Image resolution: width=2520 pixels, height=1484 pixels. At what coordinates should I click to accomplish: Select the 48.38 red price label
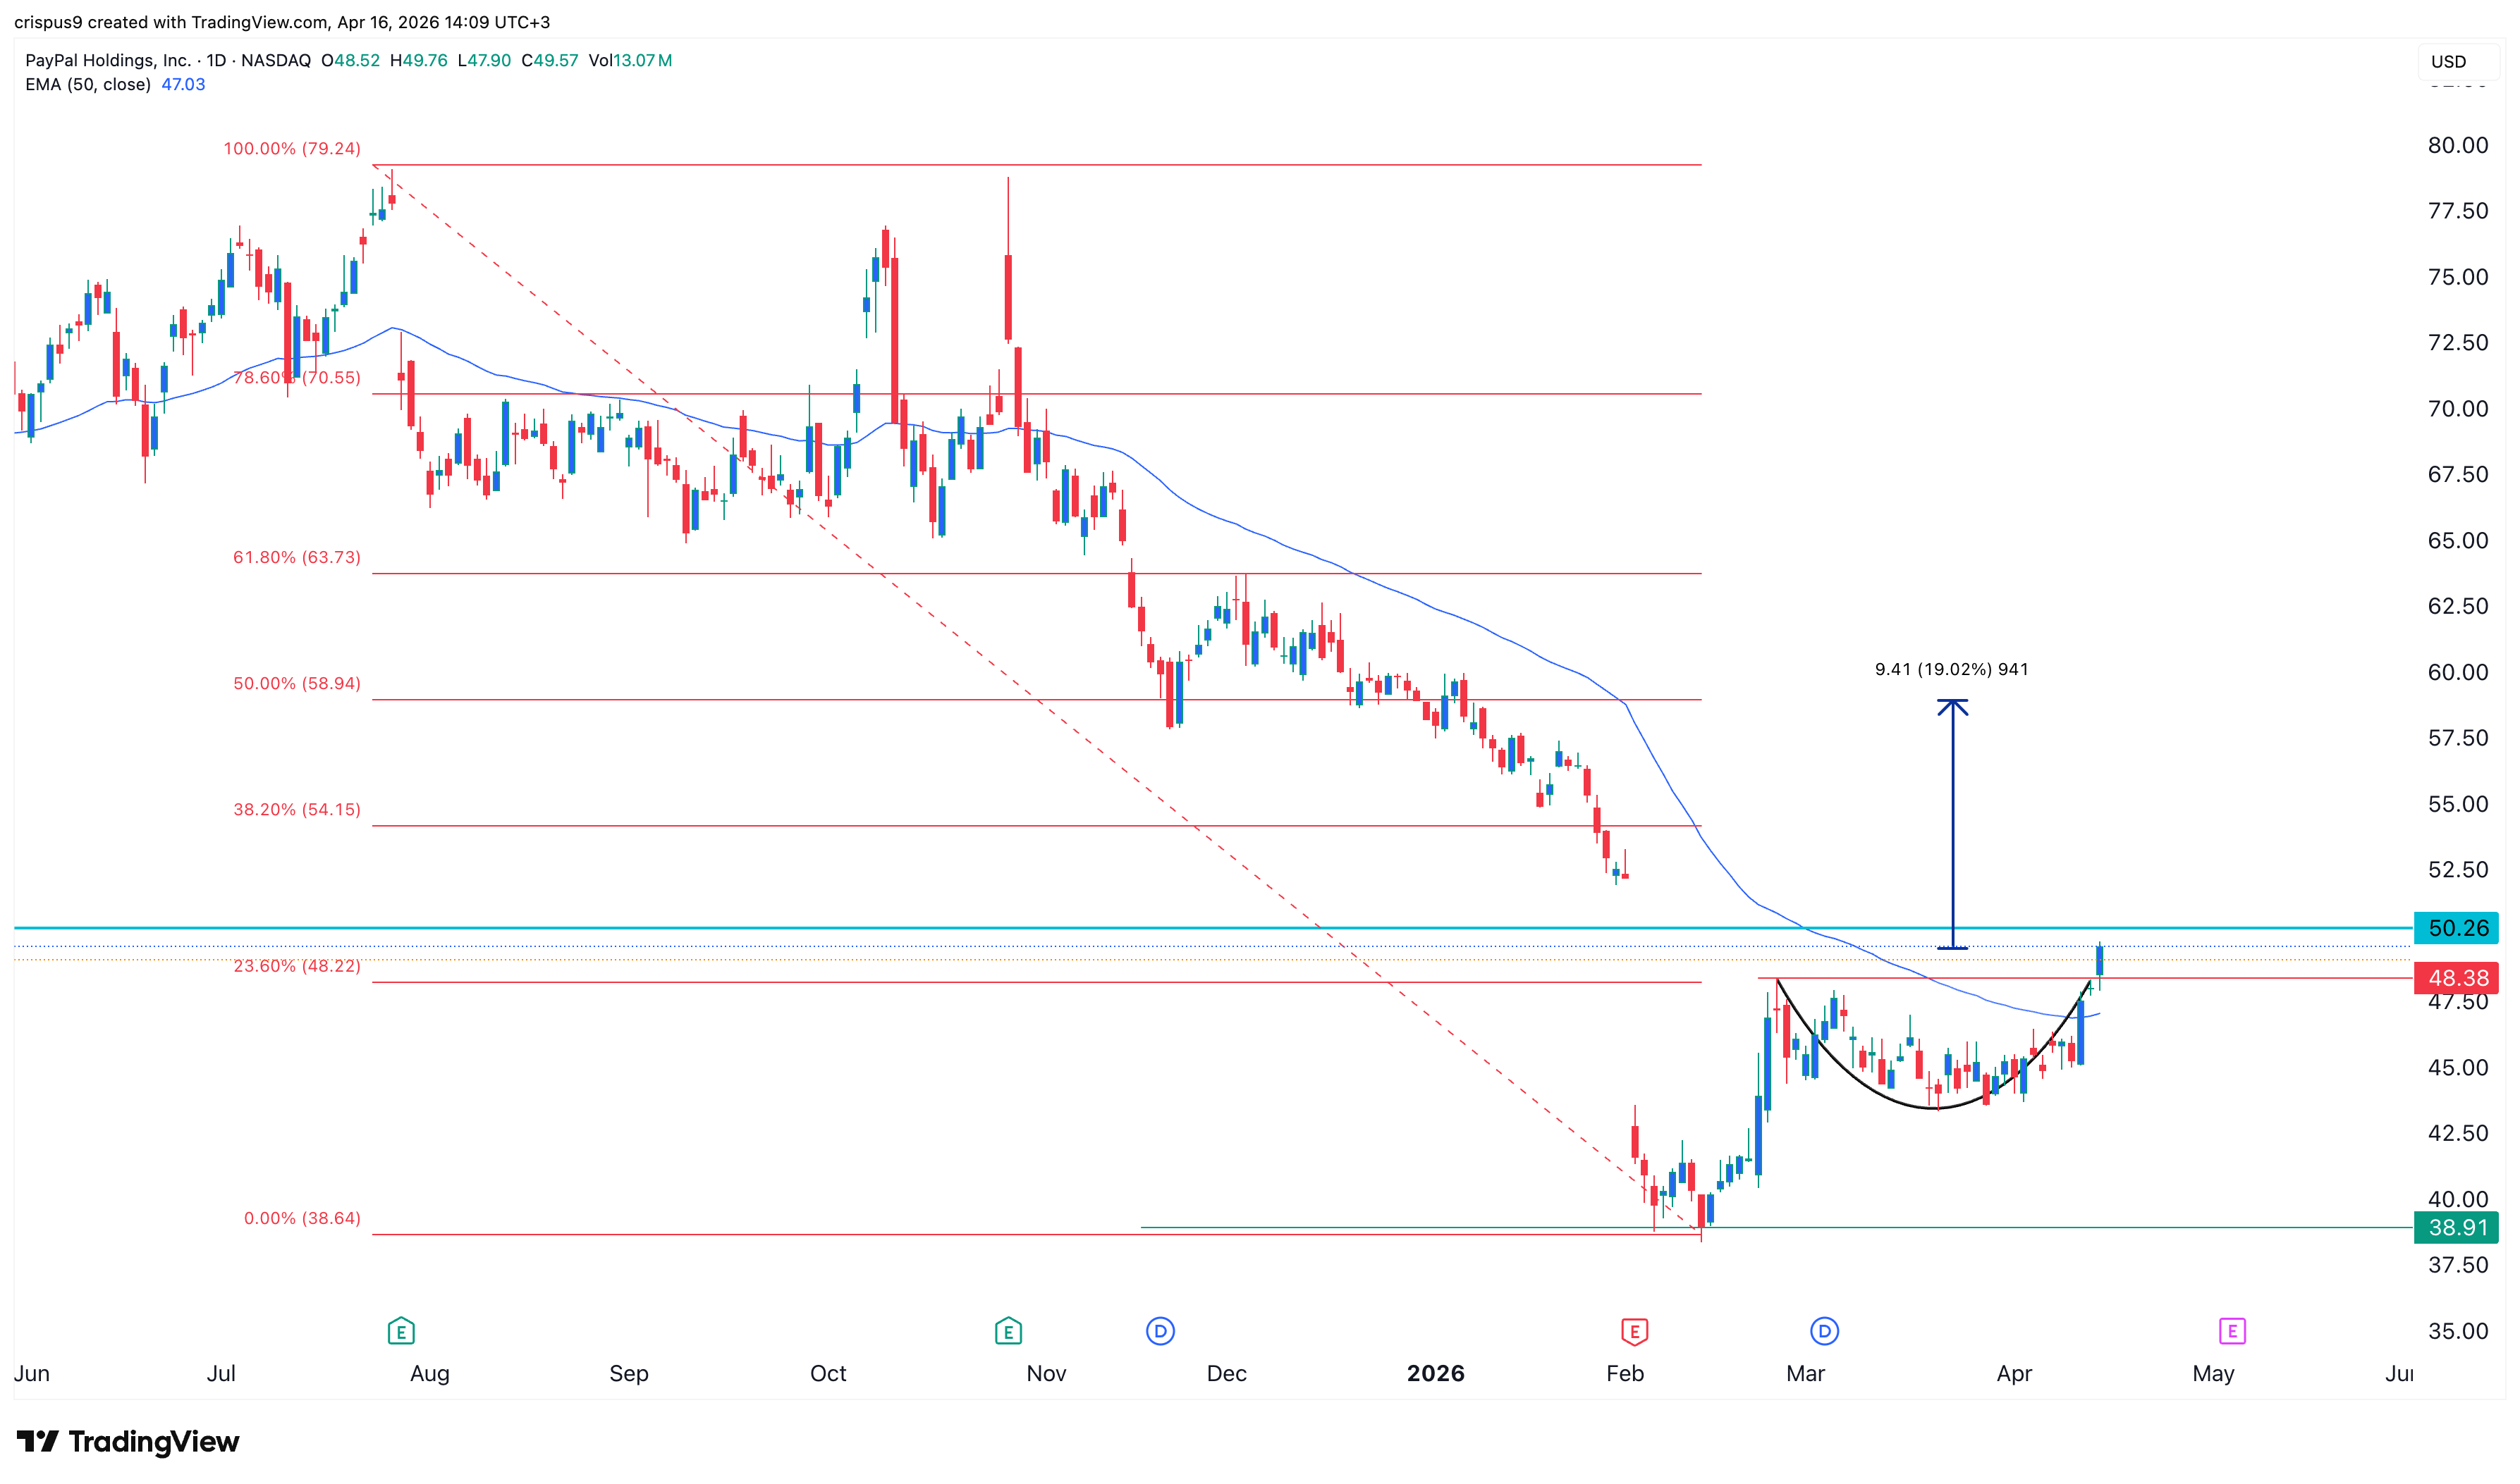(2456, 978)
